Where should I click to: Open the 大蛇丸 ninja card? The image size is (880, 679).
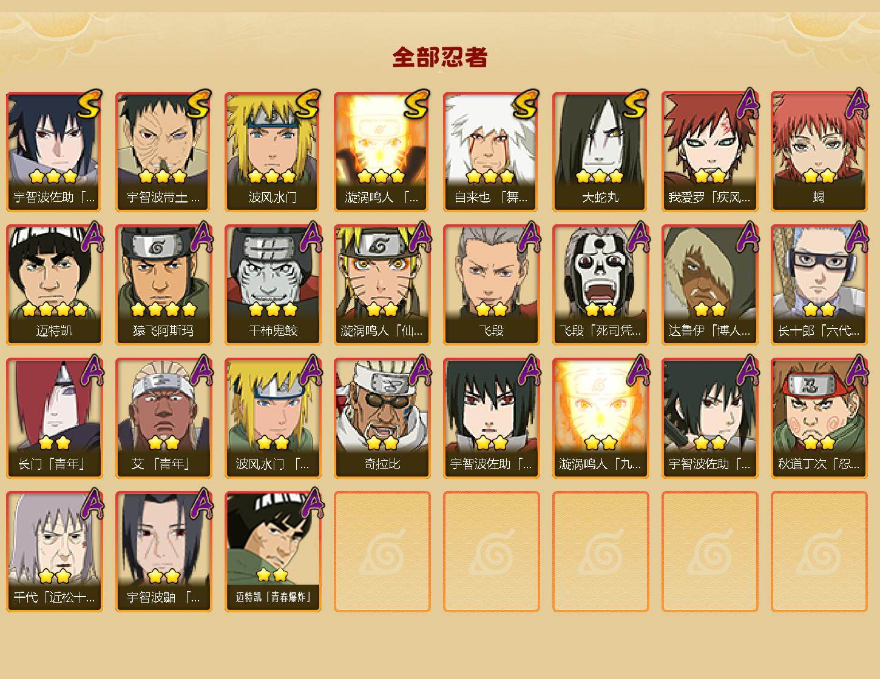pyautogui.click(x=600, y=152)
